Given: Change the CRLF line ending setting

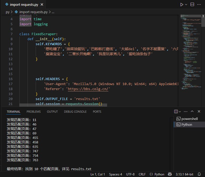Looking at the screenshot, I should [142, 174].
